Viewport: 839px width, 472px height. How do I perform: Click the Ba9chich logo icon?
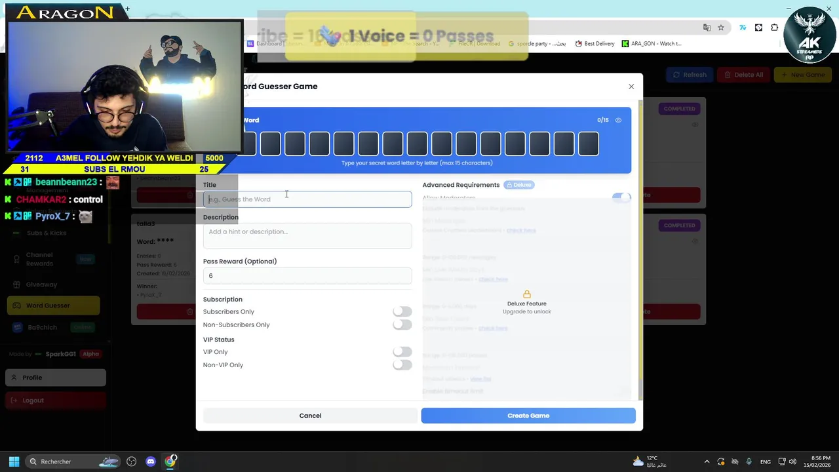pyautogui.click(x=17, y=327)
